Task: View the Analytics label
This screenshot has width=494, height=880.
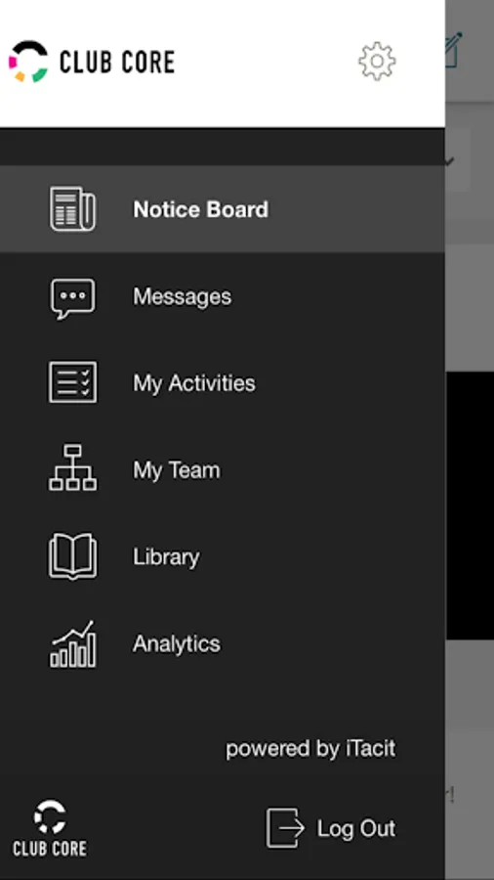Action: click(177, 643)
